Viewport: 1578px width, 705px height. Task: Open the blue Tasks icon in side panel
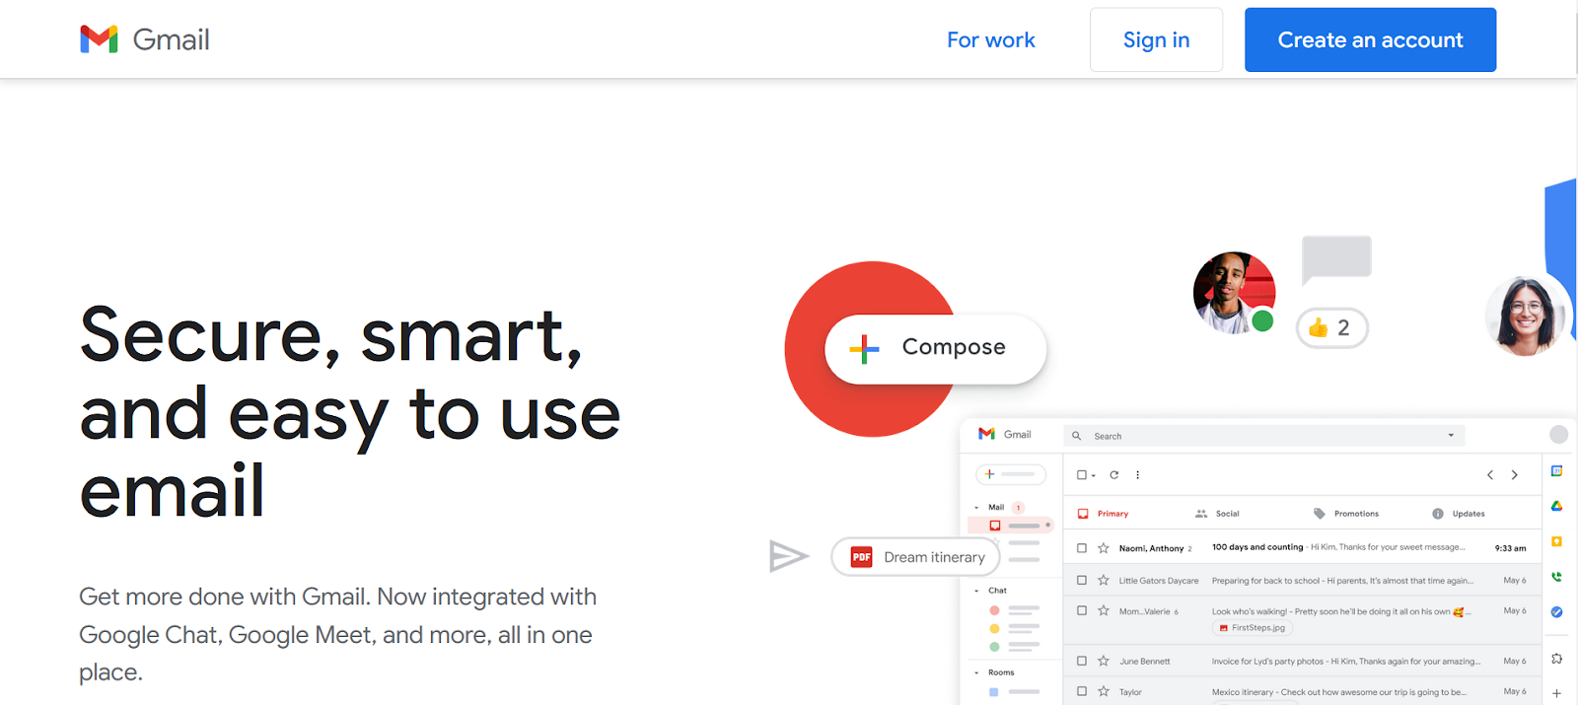[1556, 612]
